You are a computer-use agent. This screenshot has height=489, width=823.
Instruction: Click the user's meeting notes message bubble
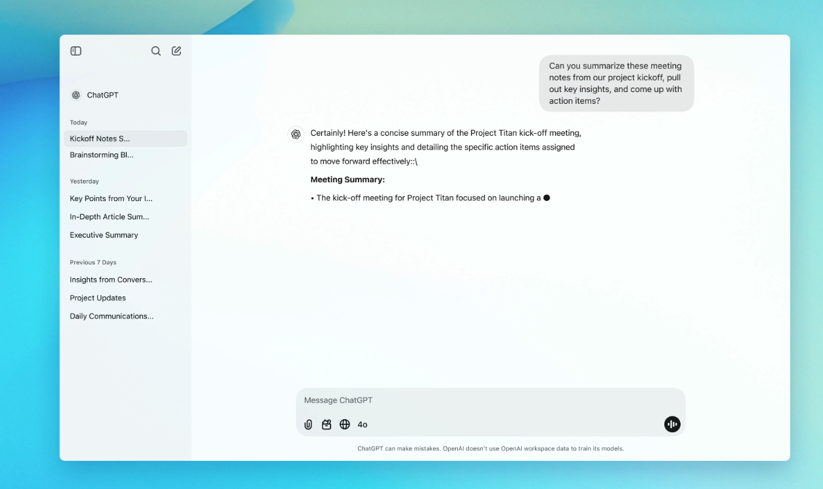click(x=615, y=84)
